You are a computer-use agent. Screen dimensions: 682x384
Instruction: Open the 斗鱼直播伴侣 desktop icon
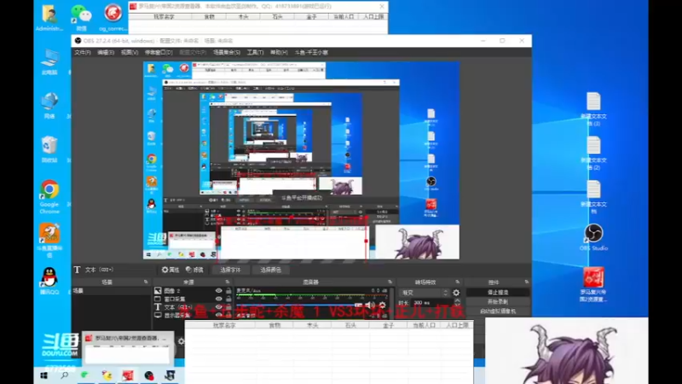point(49,241)
